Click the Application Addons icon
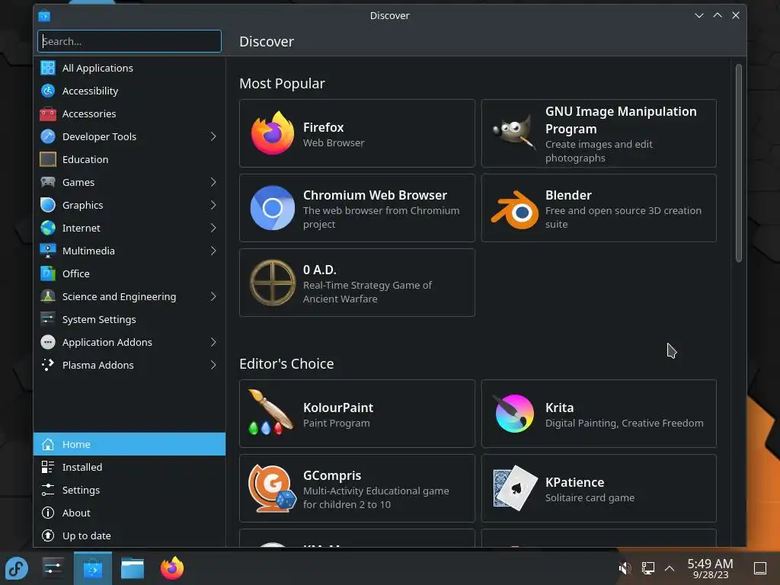Screen dimensions: 780x585 tap(48, 342)
